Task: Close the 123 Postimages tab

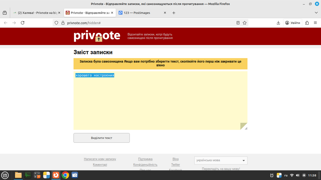Action: pyautogui.click(x=165, y=13)
